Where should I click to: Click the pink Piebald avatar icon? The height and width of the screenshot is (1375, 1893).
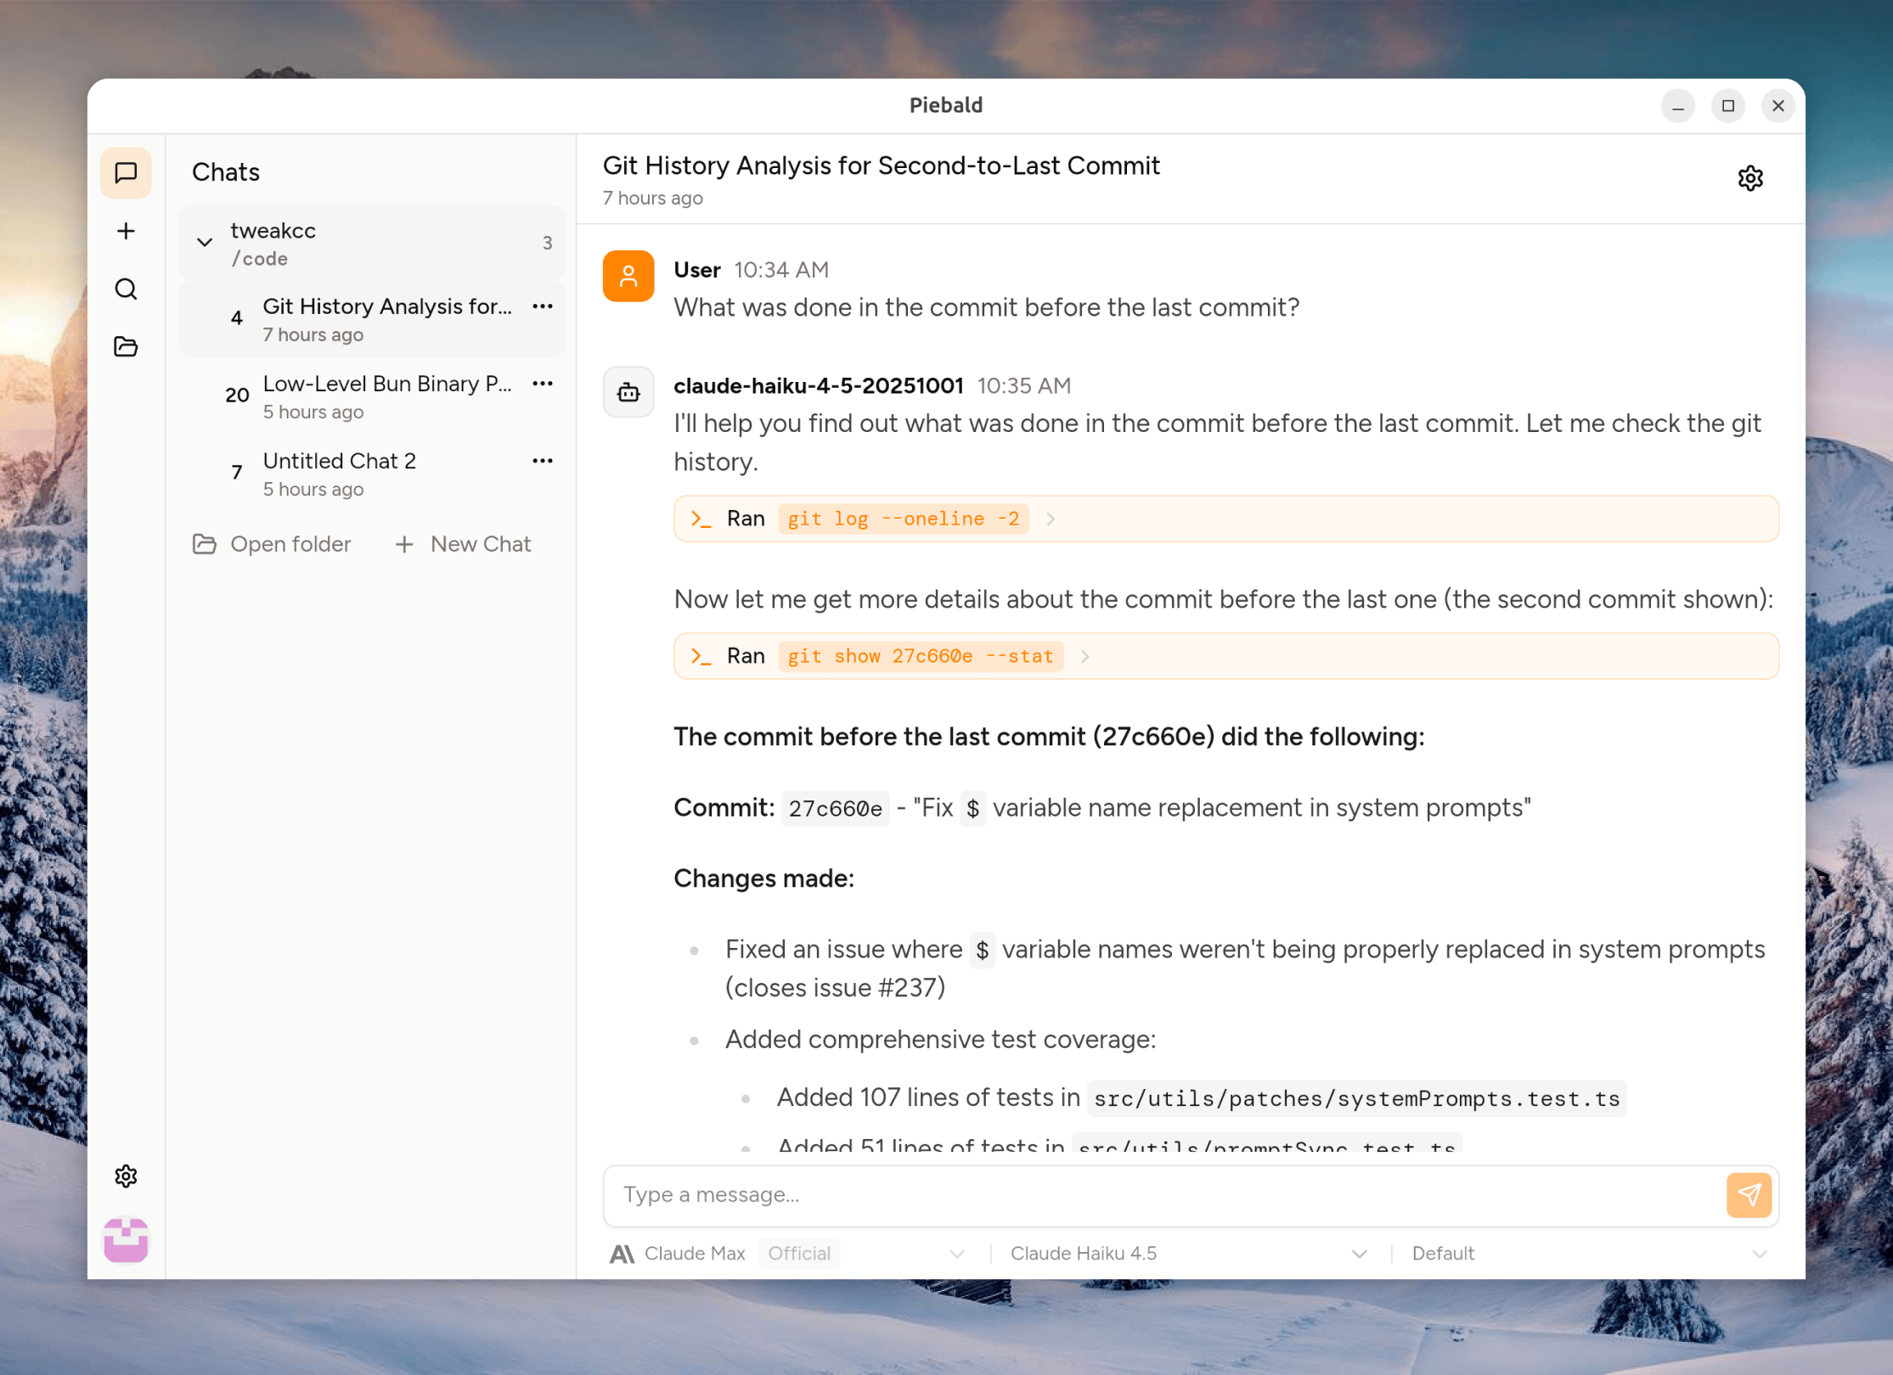[x=126, y=1240]
